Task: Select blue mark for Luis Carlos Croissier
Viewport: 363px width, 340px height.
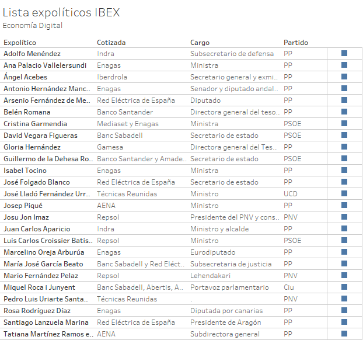Action: coord(344,240)
